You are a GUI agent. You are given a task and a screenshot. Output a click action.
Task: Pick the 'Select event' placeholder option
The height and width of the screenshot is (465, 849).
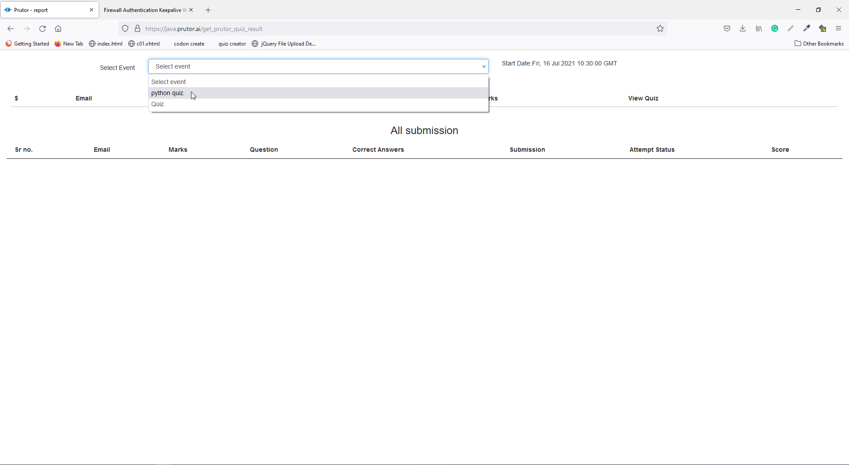point(168,82)
